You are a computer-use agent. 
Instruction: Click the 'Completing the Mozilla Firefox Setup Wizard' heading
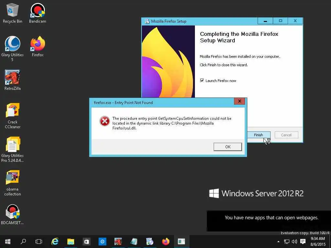pyautogui.click(x=239, y=37)
